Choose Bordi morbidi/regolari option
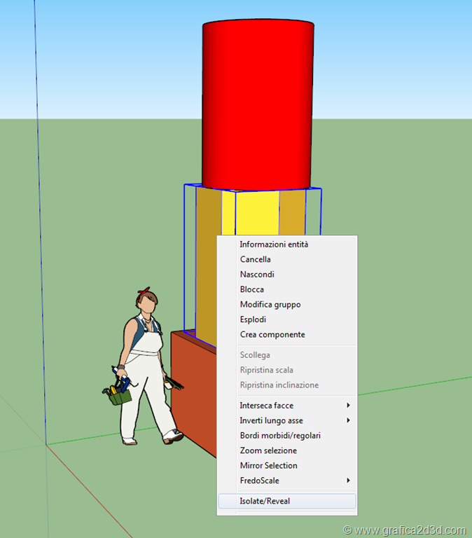The height and width of the screenshot is (538, 472). (280, 436)
